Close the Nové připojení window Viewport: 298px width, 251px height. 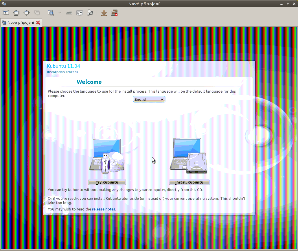(x=294, y=4)
